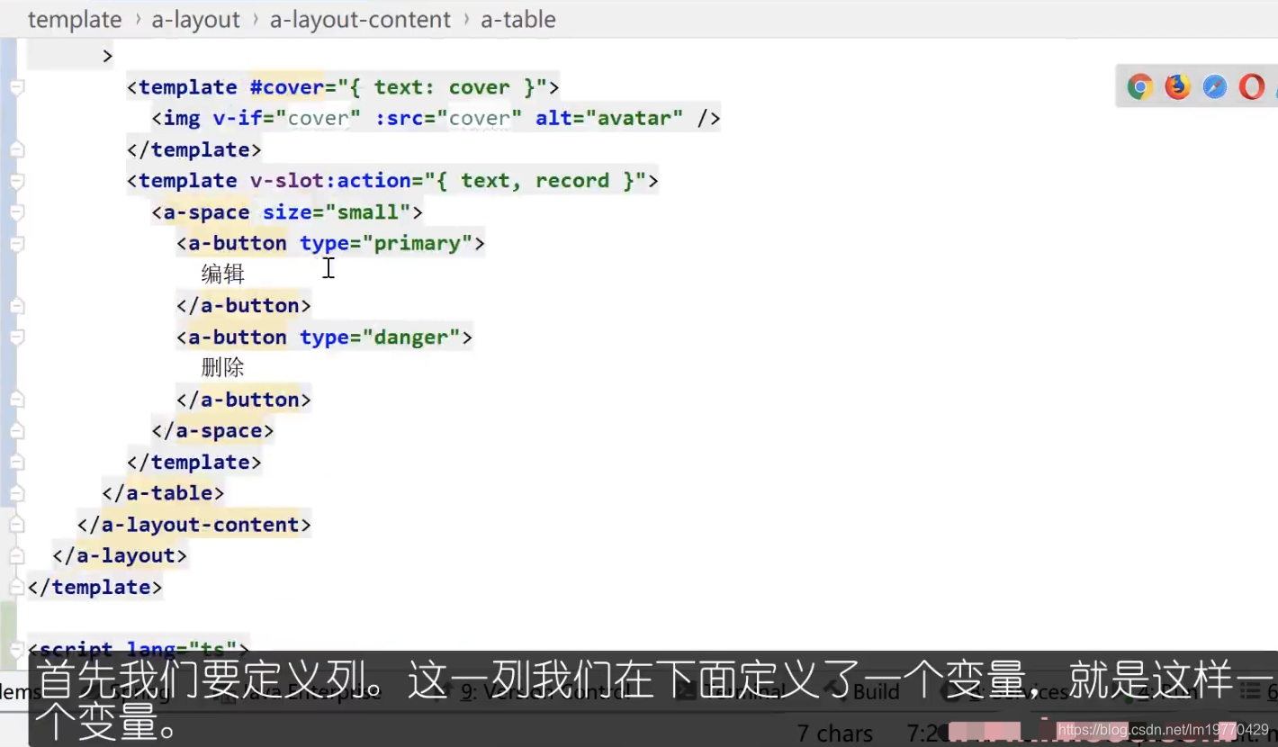Open preview in Chrome browser icon
The image size is (1278, 747).
[1140, 87]
